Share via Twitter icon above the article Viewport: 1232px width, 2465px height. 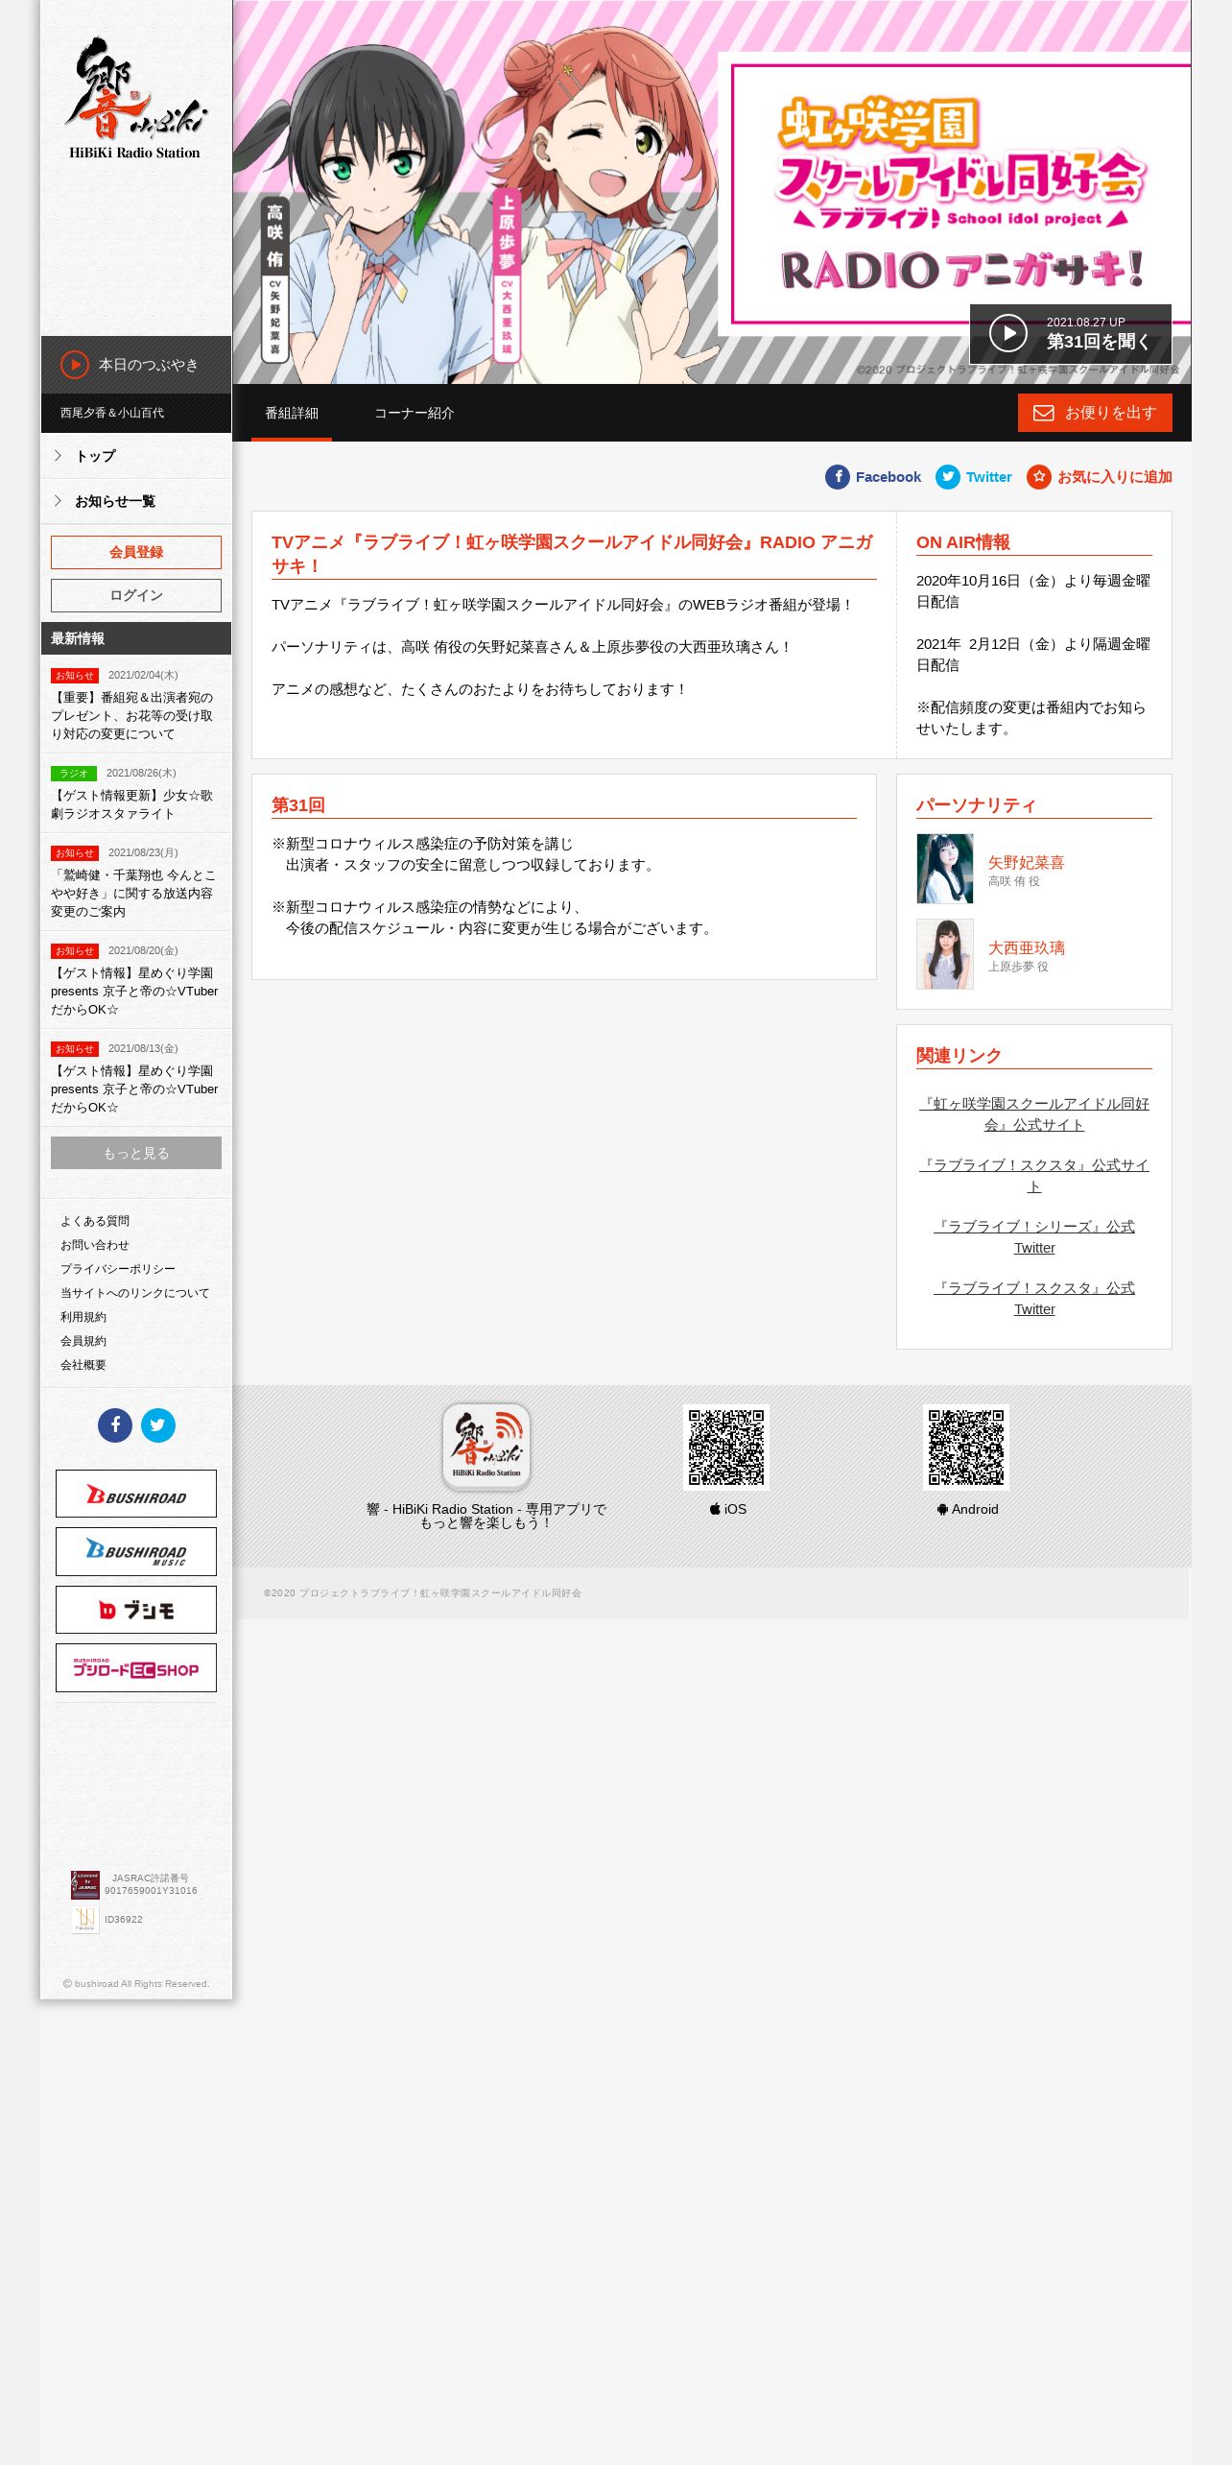coord(948,477)
